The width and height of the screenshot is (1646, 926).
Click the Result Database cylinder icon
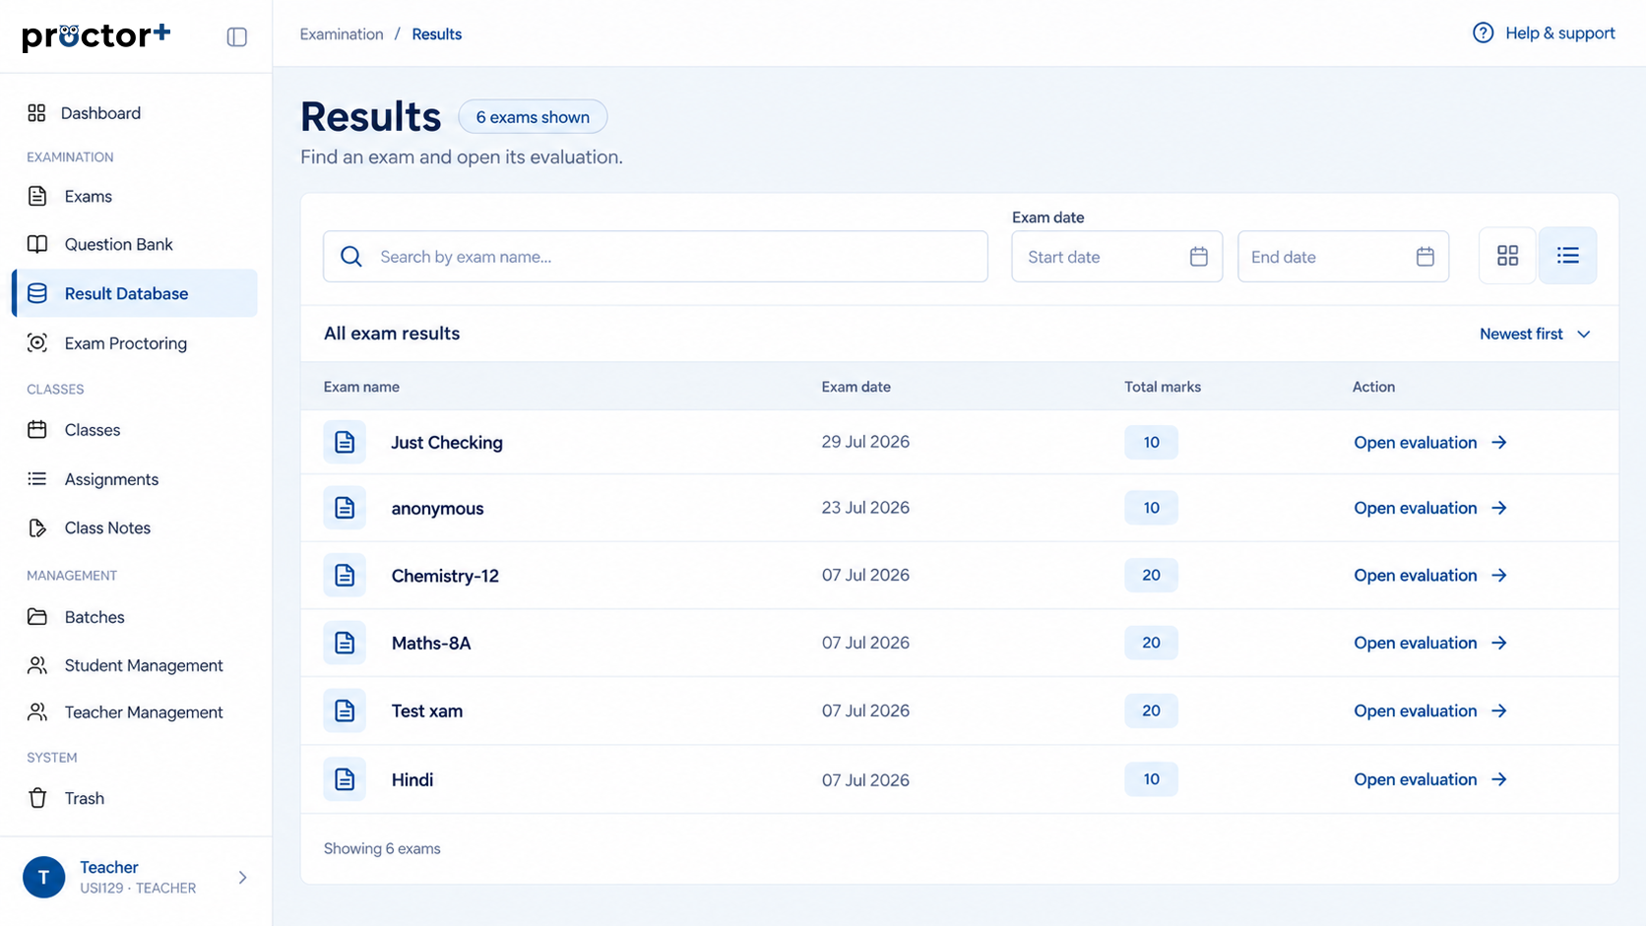pos(37,293)
